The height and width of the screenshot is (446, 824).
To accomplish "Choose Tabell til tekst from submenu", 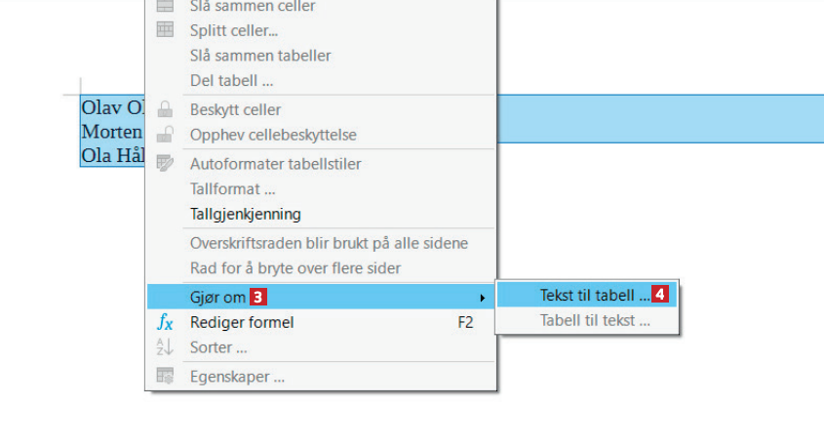I will click(x=595, y=320).
